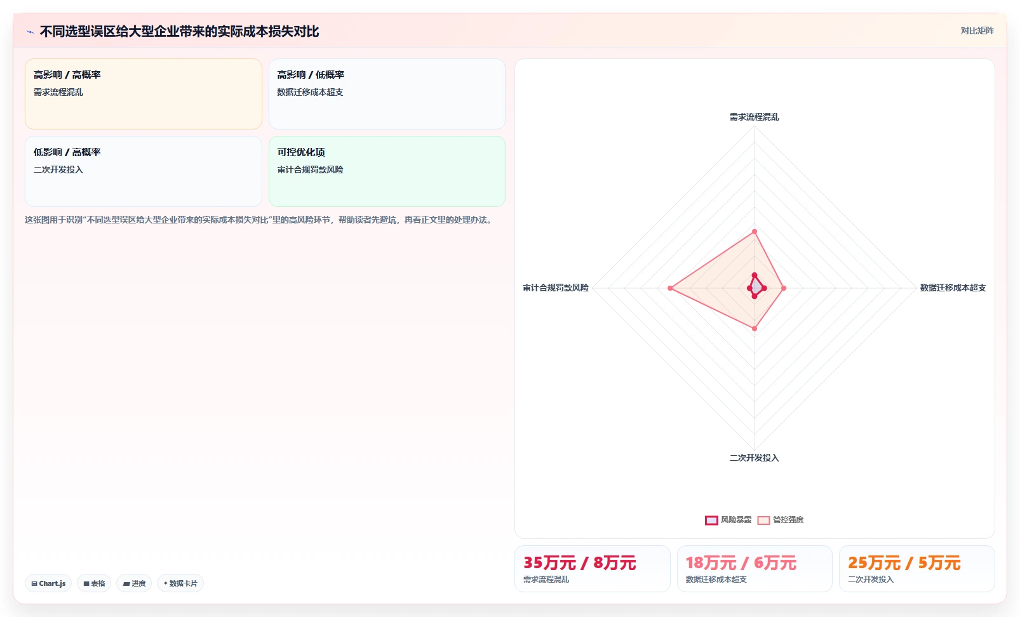Click the 数据卡片 tag
The height and width of the screenshot is (617, 1020).
coord(180,583)
